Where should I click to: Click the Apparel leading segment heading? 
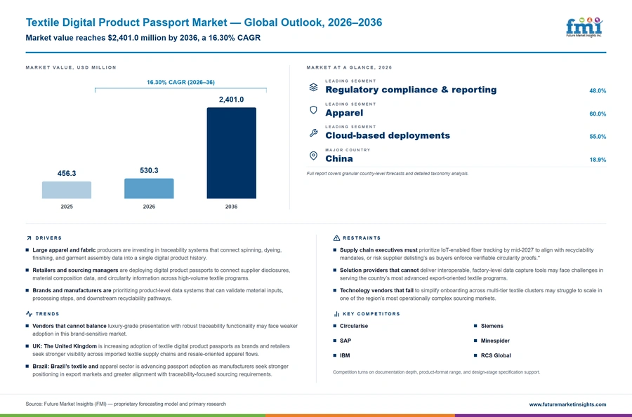click(344, 113)
